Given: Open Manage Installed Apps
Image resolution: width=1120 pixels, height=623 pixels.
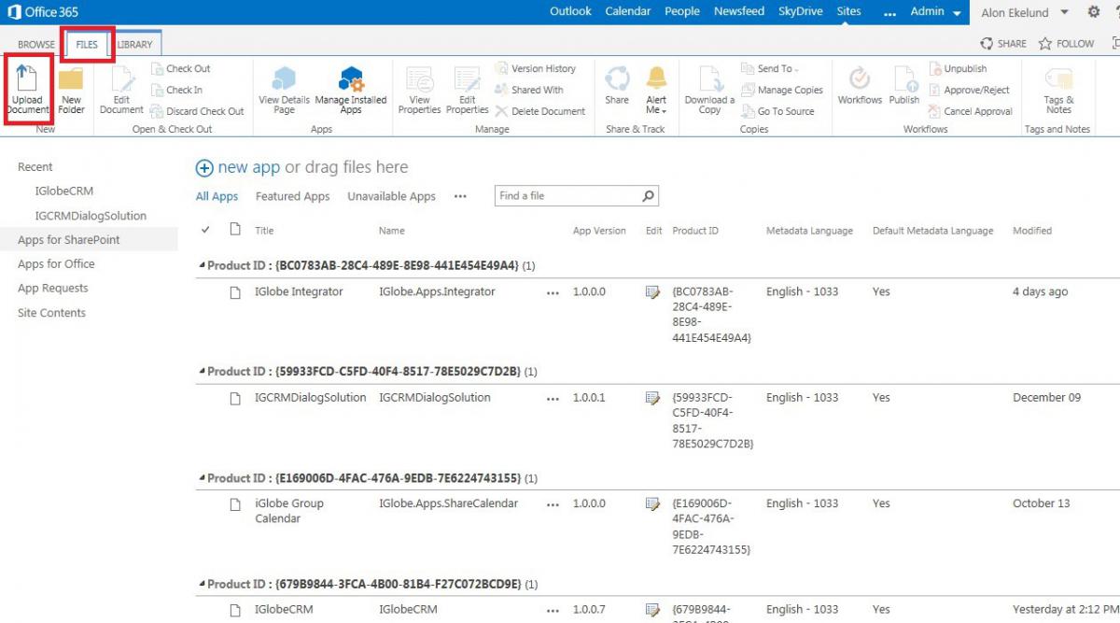Looking at the screenshot, I should (x=351, y=90).
